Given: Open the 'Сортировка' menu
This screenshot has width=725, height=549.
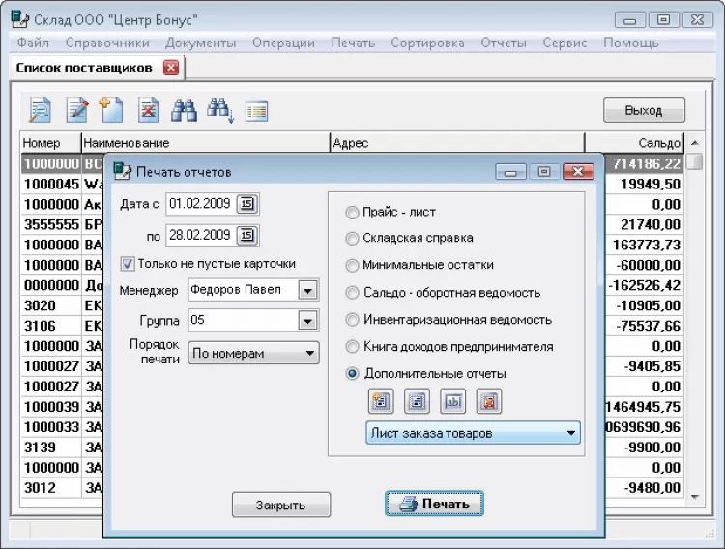Looking at the screenshot, I should [427, 43].
